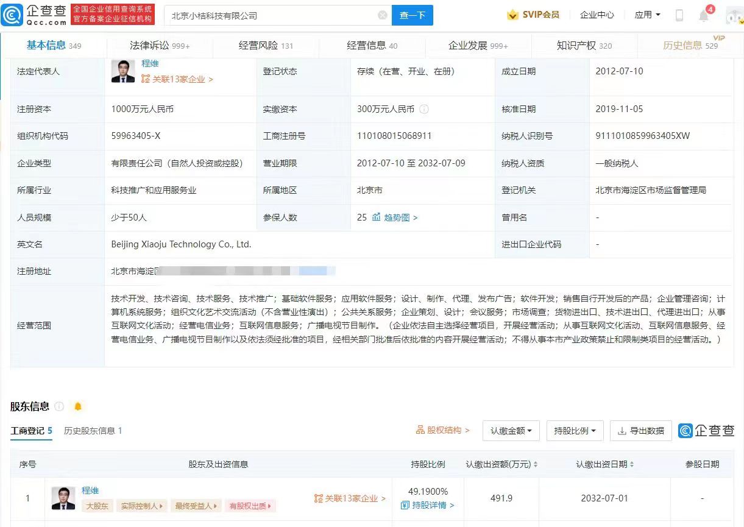Click the 所属行业 value 科技推广和应用服务业
This screenshot has width=744, height=527.
point(154,190)
